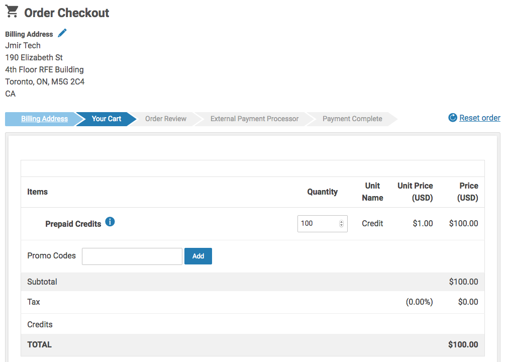Click the shopping cart icon beside Order Checkout
Screen dimensions: 507x362
pyautogui.click(x=12, y=11)
